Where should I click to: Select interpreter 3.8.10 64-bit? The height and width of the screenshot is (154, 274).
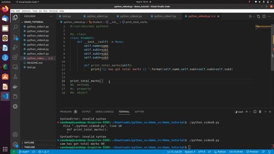(x=236, y=152)
